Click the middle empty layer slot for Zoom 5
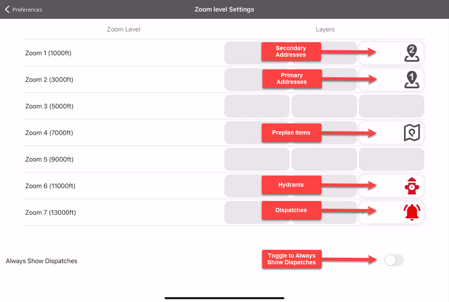This screenshot has width=449, height=302. click(x=324, y=159)
